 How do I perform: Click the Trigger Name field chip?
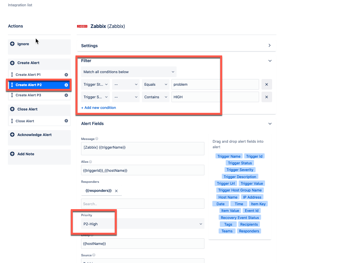(x=229, y=156)
